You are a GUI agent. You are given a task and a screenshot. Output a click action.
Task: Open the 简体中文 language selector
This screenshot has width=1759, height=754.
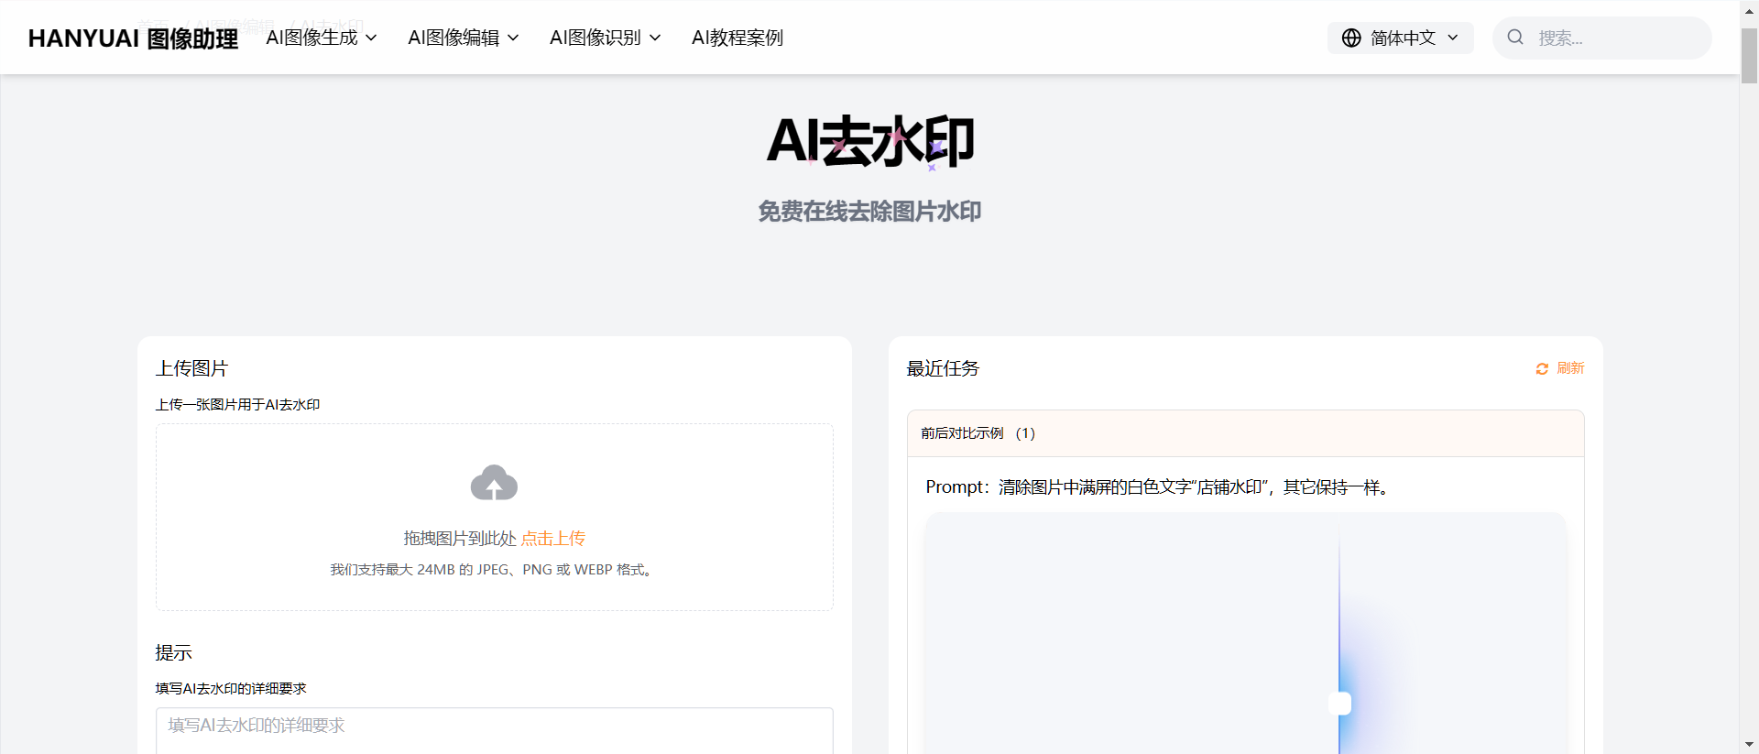1401,38
